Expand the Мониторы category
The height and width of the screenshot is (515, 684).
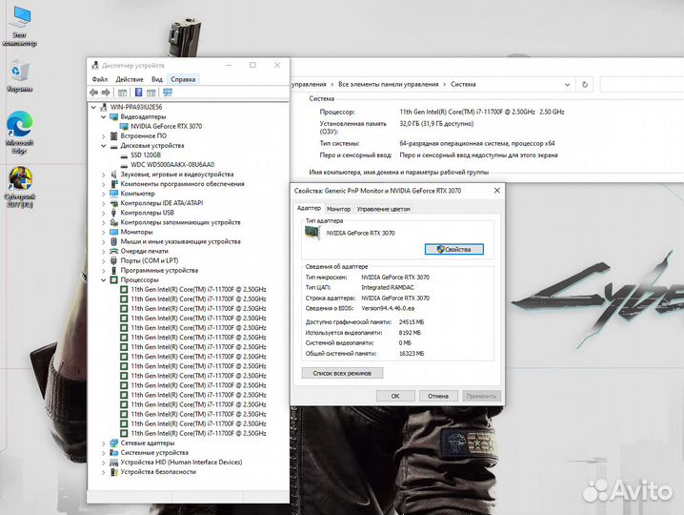point(104,233)
